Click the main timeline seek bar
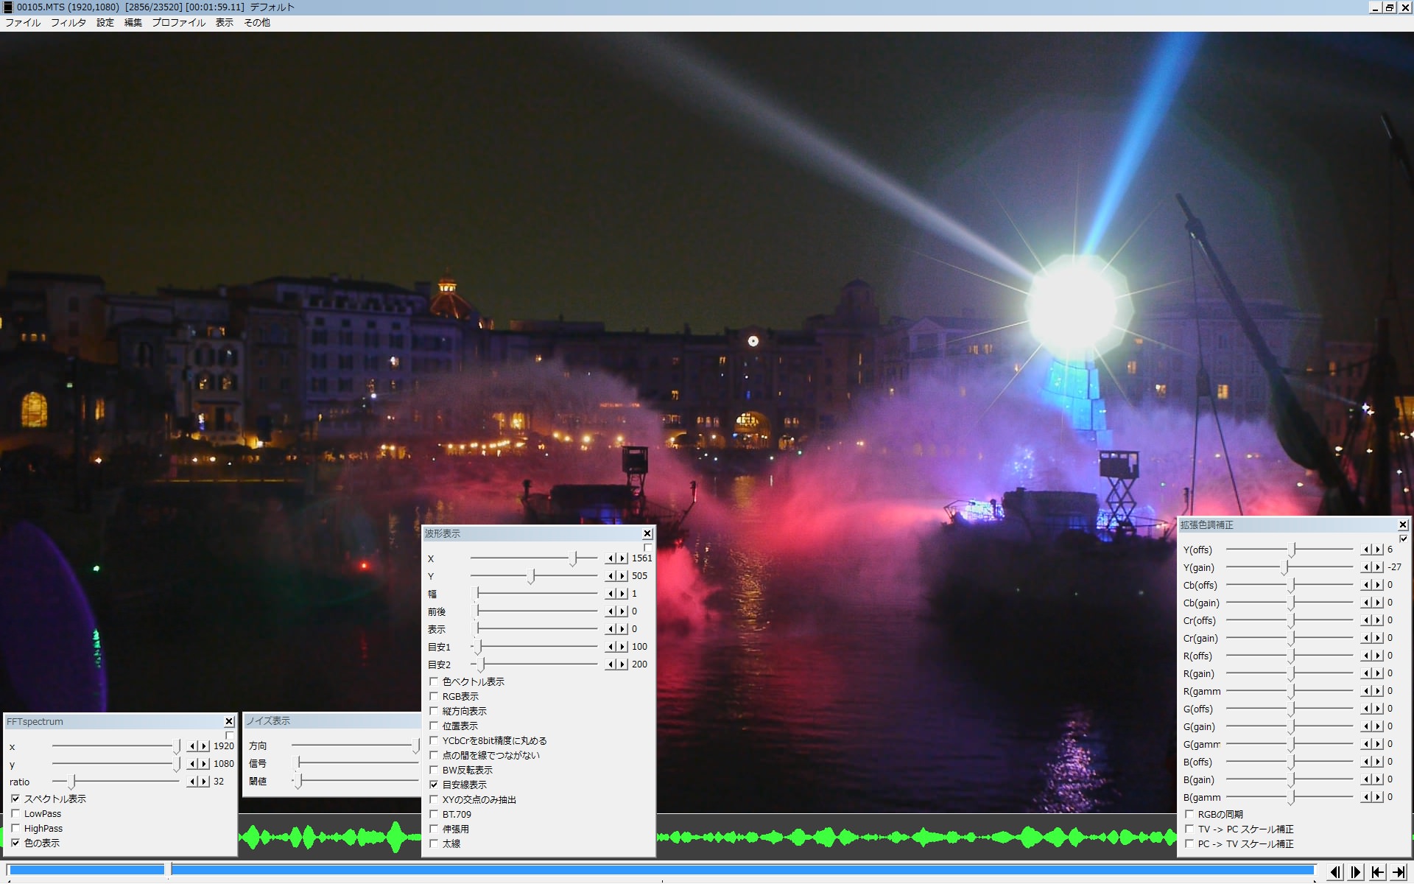Image resolution: width=1414 pixels, height=884 pixels. point(663,870)
